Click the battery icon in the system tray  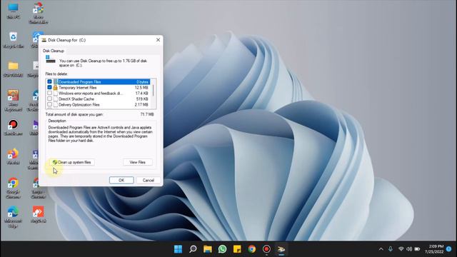(x=417, y=249)
